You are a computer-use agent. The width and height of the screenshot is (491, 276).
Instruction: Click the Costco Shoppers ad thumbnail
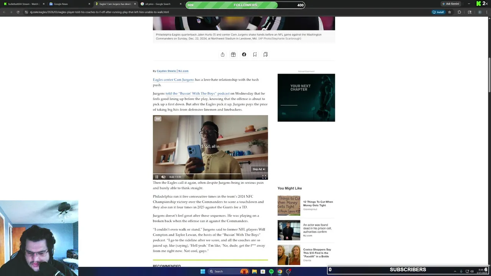(289, 255)
